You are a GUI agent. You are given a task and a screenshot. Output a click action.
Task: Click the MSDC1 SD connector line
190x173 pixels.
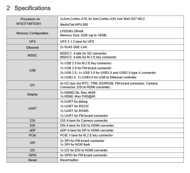click(83, 53)
